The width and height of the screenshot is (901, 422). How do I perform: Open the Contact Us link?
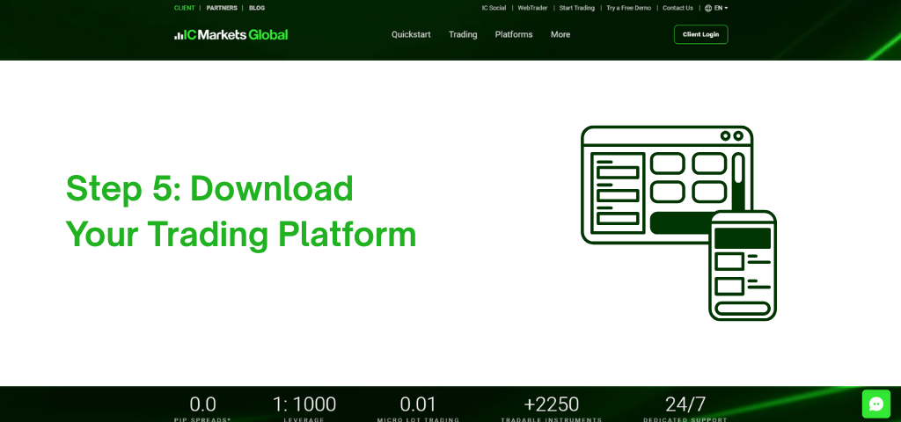(x=678, y=8)
